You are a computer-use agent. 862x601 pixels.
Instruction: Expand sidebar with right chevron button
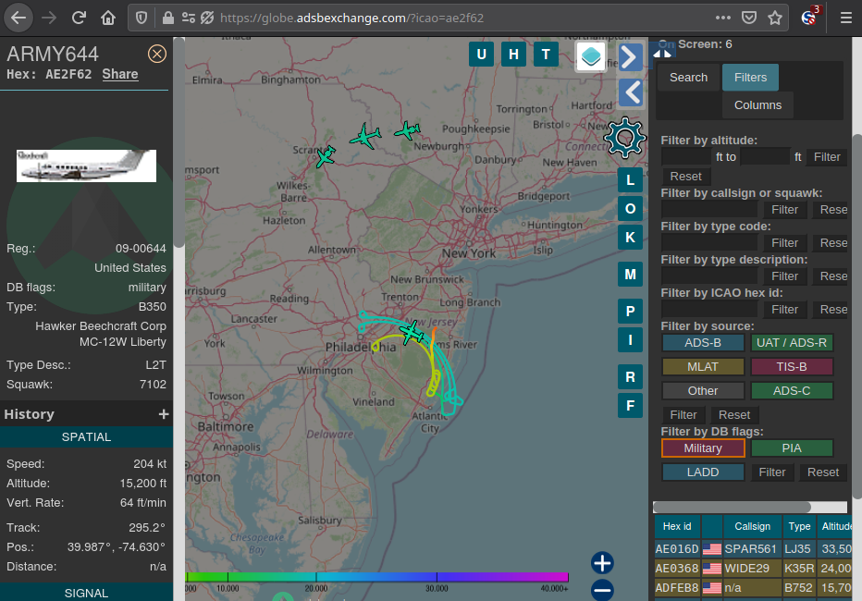click(x=630, y=56)
